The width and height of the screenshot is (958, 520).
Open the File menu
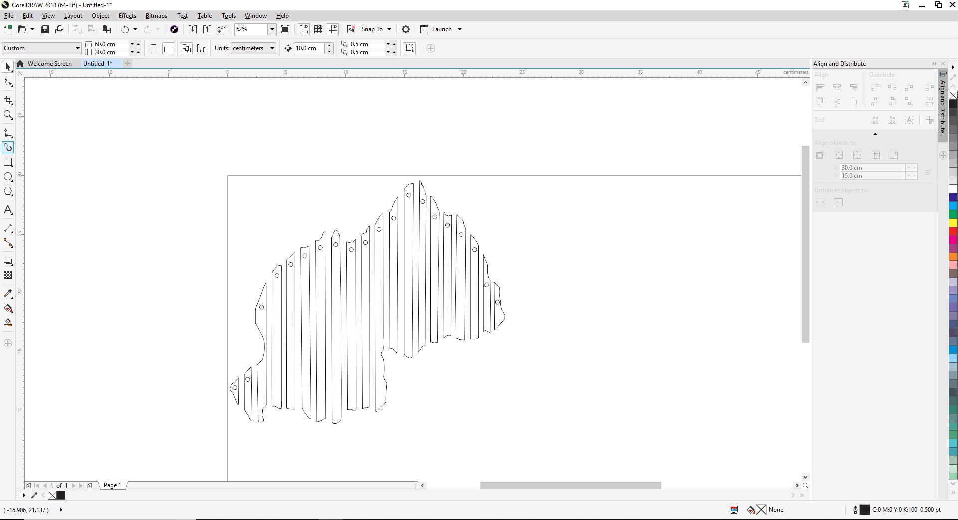click(9, 16)
